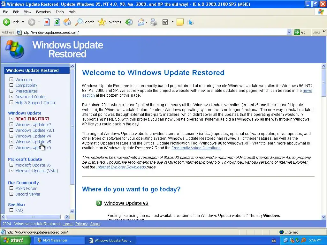Open Microsoft Update (Vista) link

tap(37, 171)
